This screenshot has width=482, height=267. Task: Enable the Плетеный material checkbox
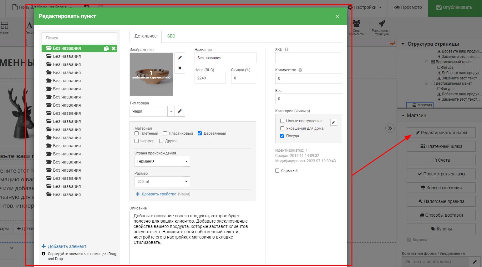pos(137,133)
